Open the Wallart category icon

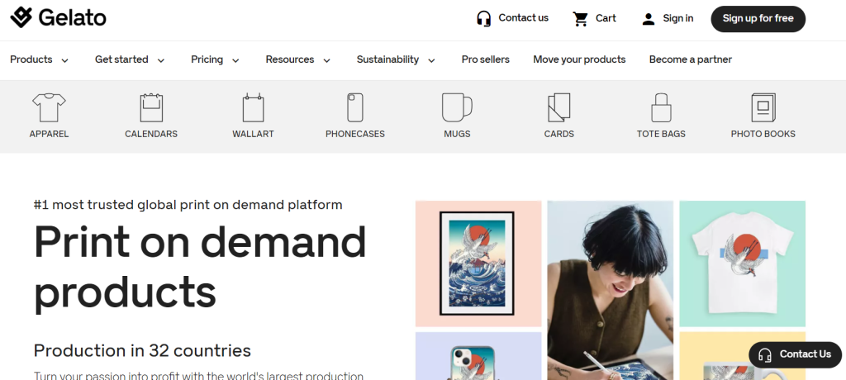click(253, 107)
